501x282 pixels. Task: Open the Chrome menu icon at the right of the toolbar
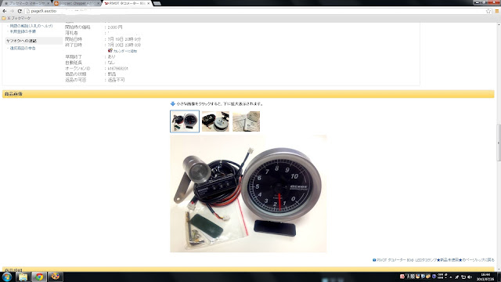[x=497, y=11]
